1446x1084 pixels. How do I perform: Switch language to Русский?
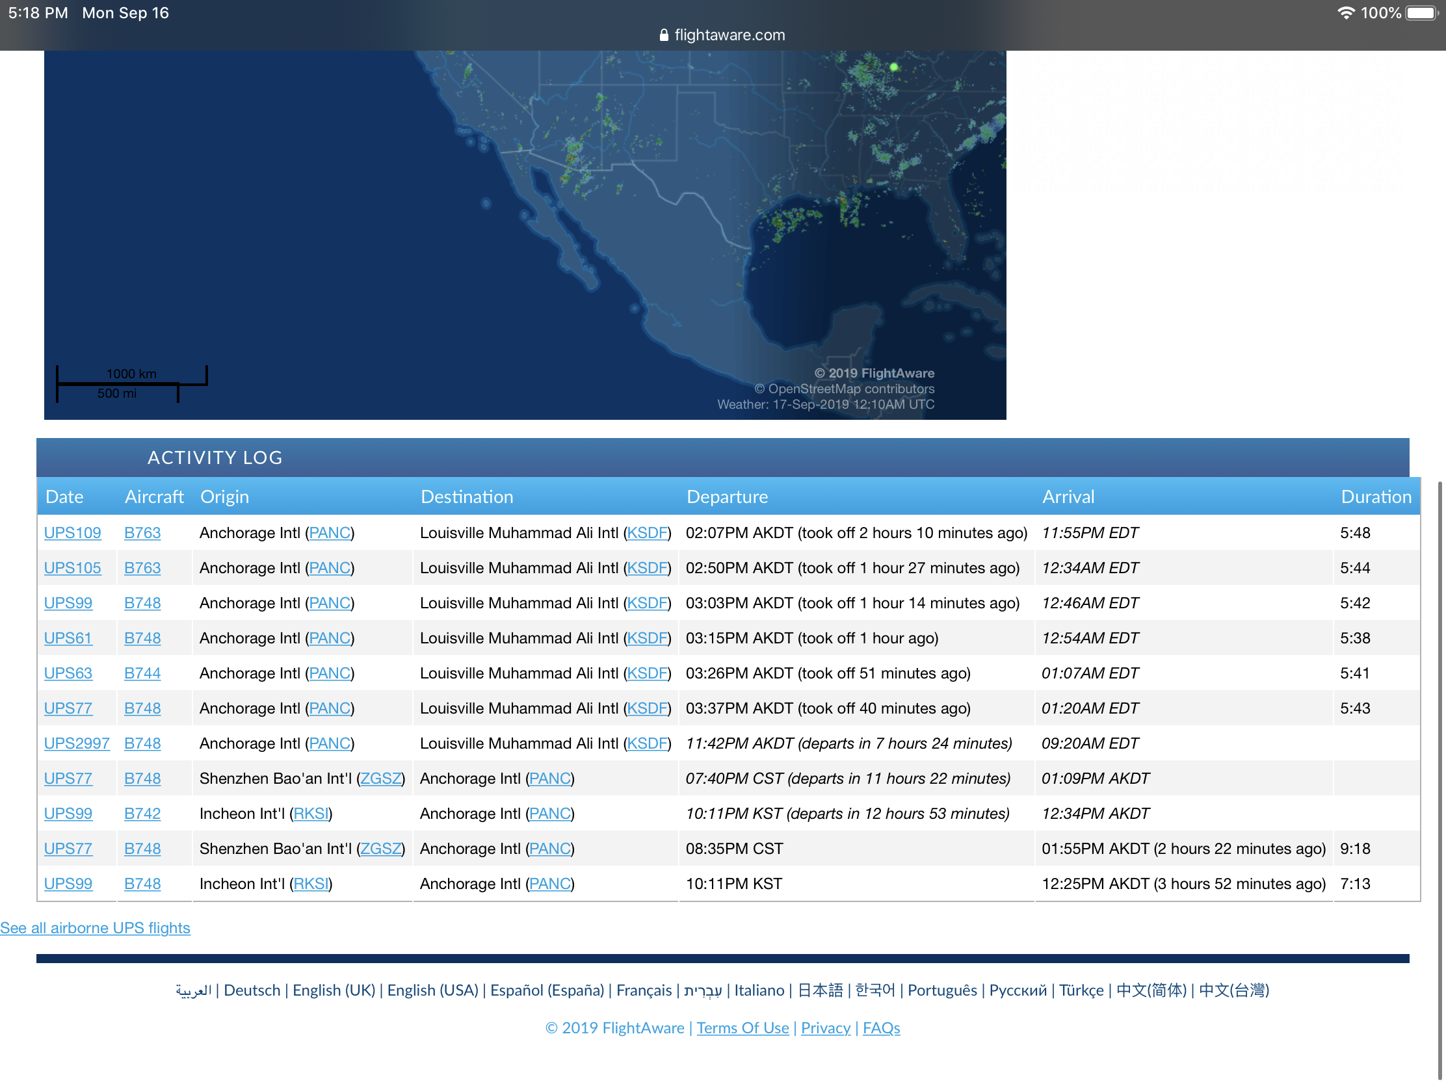1018,990
